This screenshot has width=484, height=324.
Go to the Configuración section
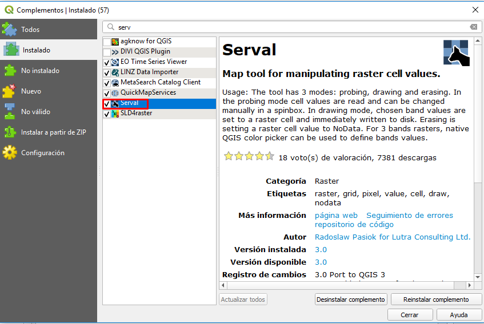click(42, 153)
